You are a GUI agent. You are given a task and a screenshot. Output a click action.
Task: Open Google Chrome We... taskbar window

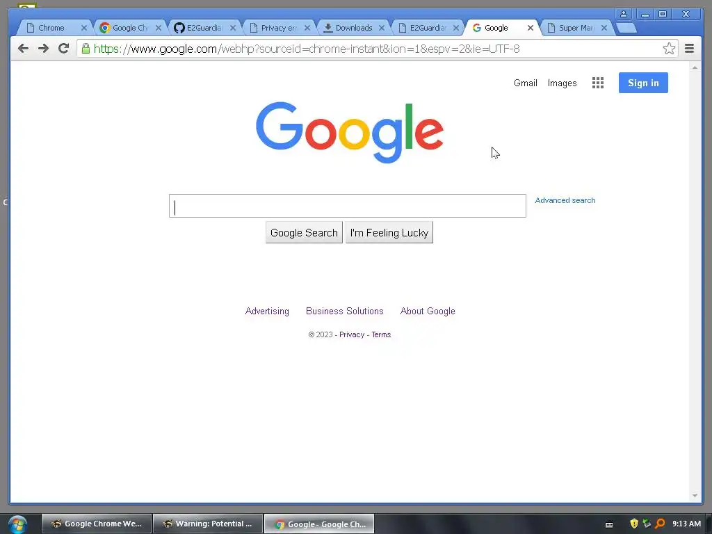pos(97,524)
